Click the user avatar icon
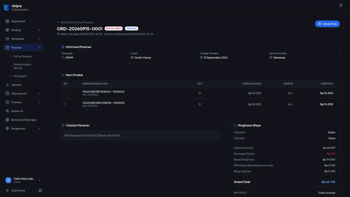Viewport: 350px width, 197px height. tap(8, 180)
